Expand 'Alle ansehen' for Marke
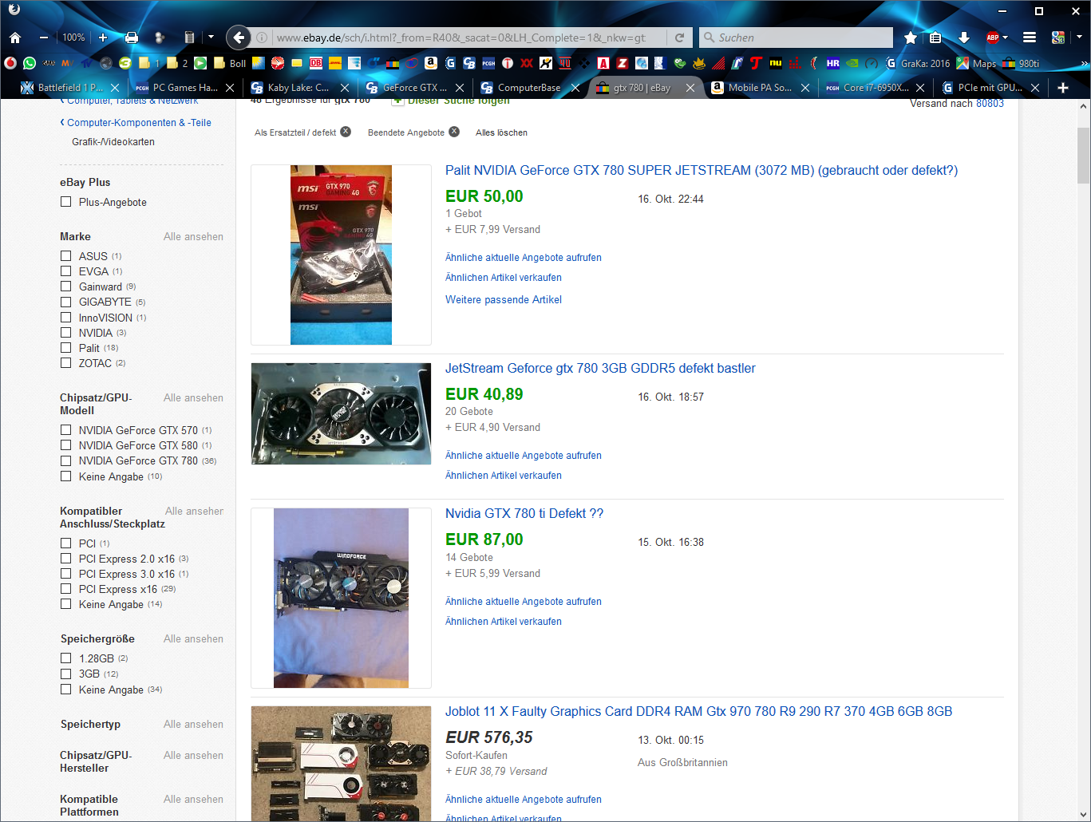This screenshot has width=1091, height=822. 193,236
